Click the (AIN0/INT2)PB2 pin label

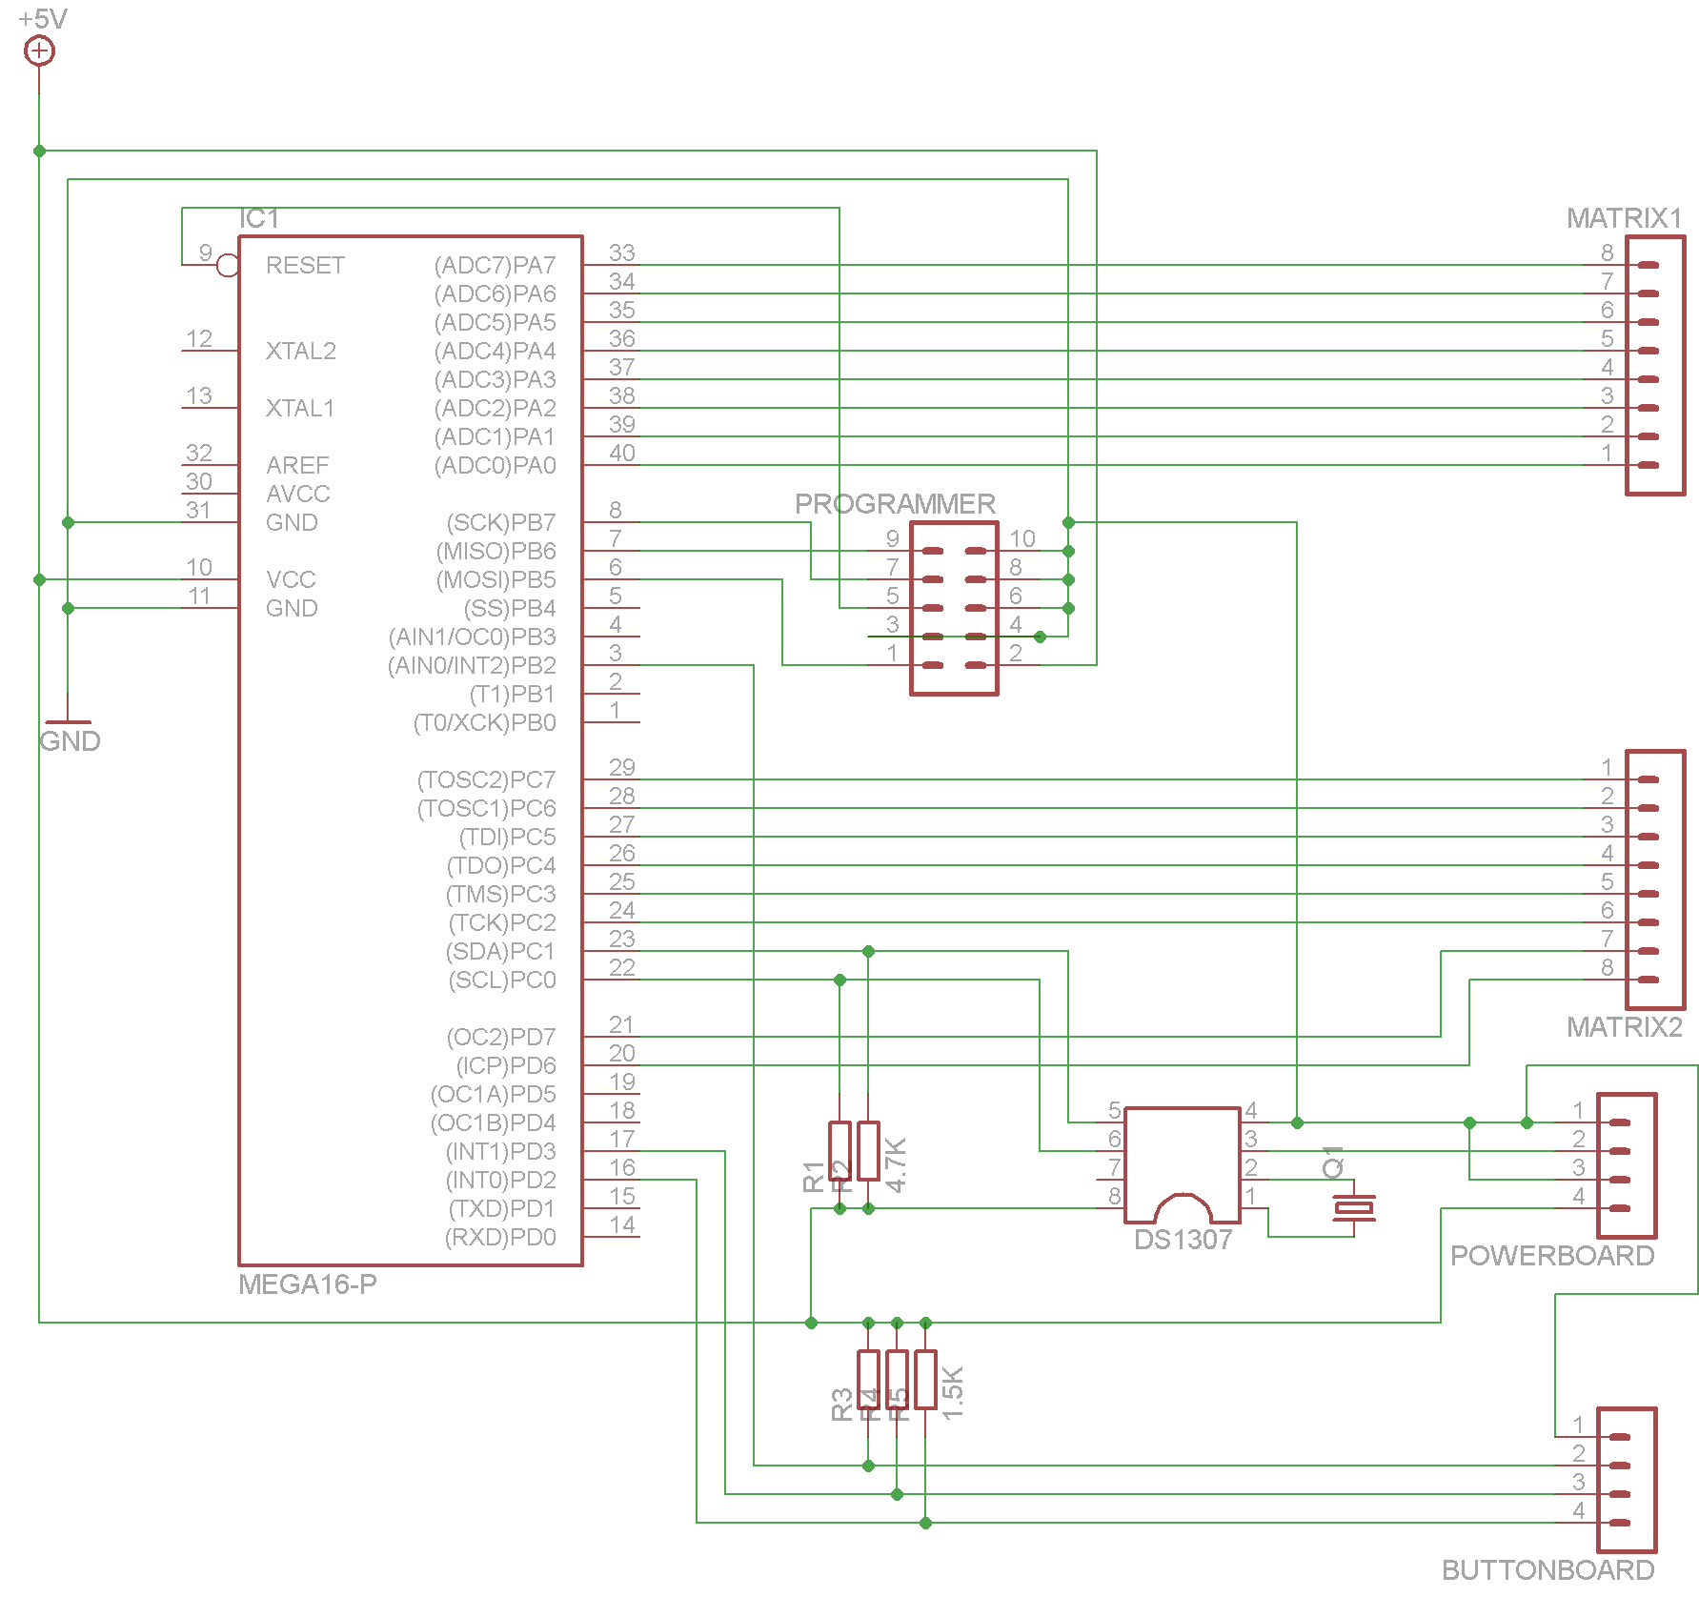click(x=472, y=665)
